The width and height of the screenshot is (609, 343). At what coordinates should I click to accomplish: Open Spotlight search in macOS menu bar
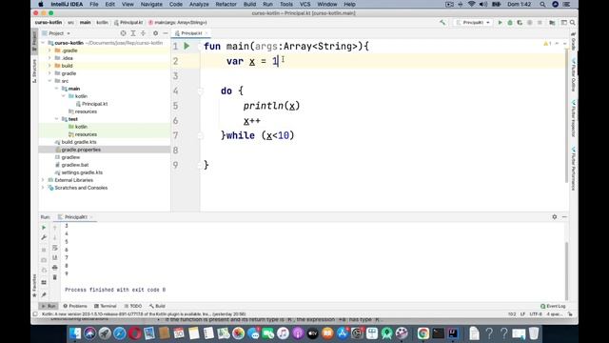pyautogui.click(x=542, y=4)
